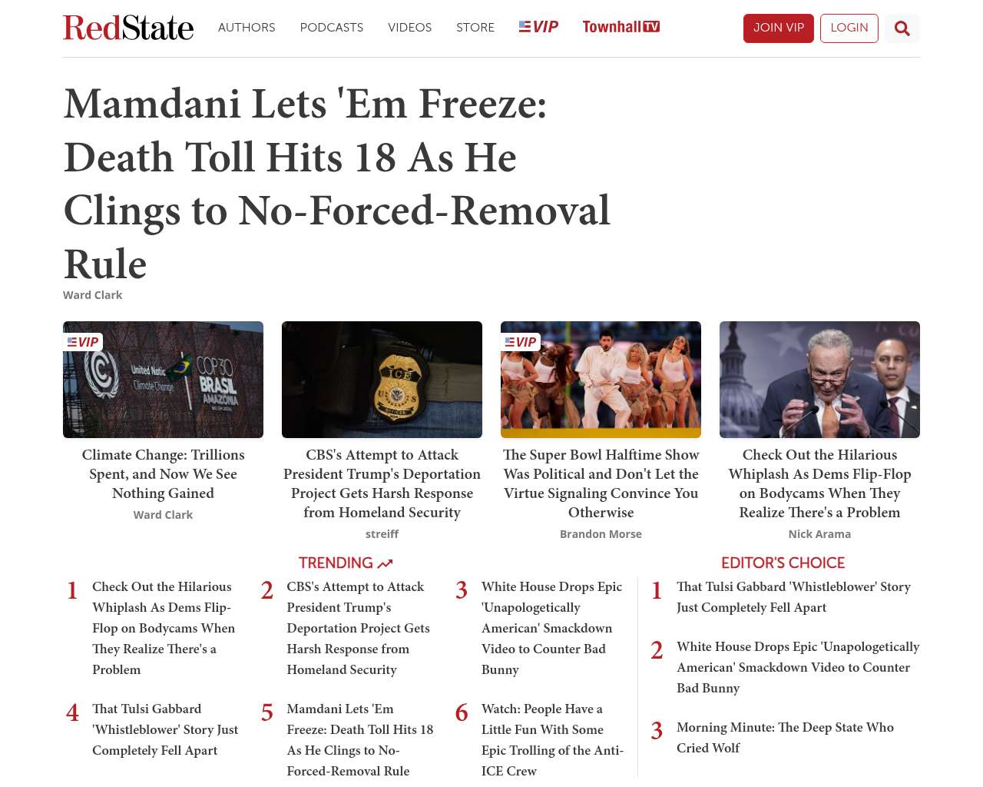983x787 pixels.
Task: Visit the STORE page
Action: [x=475, y=28]
